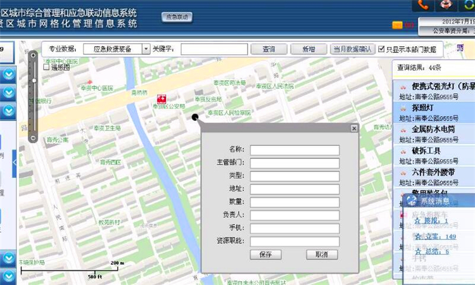Open the 应急联动 tab in header
The height and width of the screenshot is (285, 475).
click(177, 17)
